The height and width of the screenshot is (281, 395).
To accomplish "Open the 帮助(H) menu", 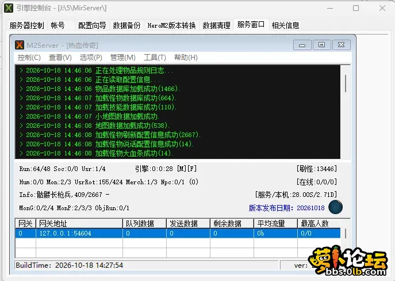I will pos(186,58).
